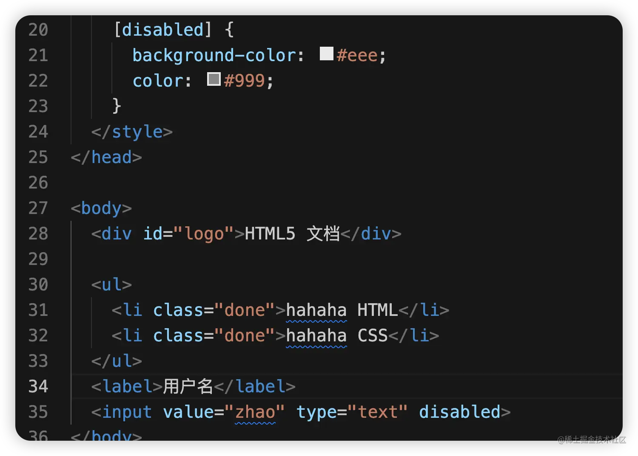Click the closing div tag

371,234
